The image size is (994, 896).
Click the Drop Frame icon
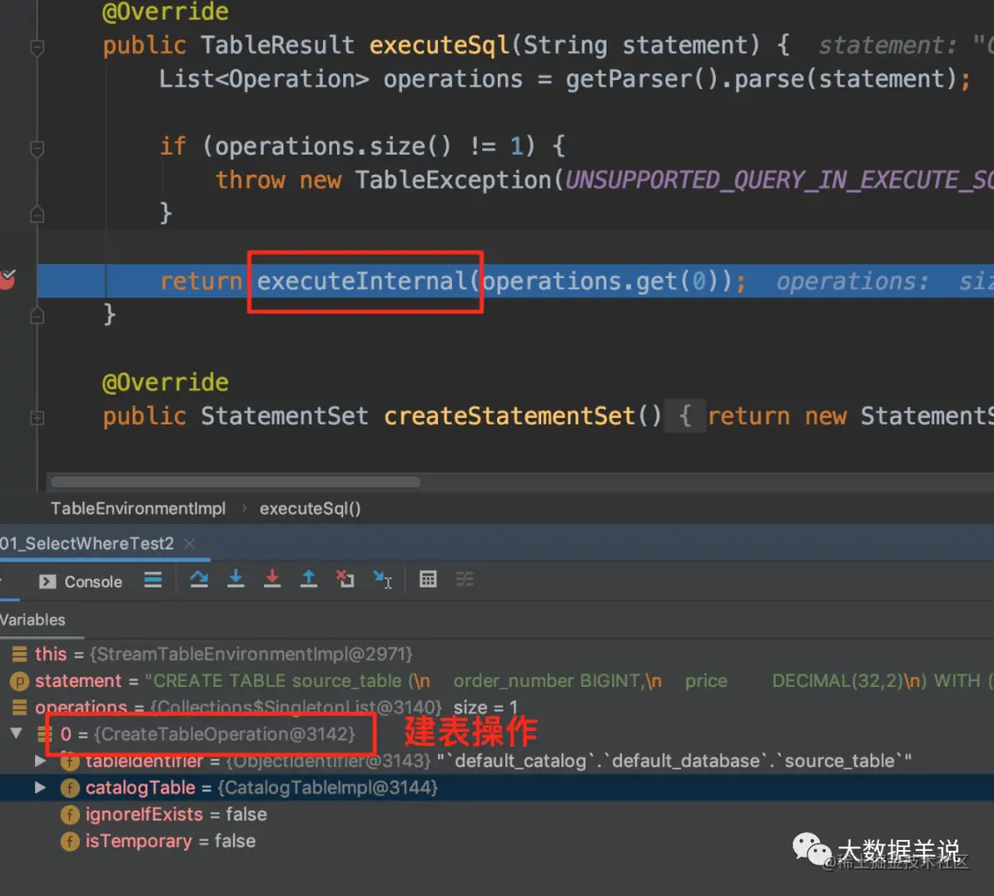(x=345, y=579)
